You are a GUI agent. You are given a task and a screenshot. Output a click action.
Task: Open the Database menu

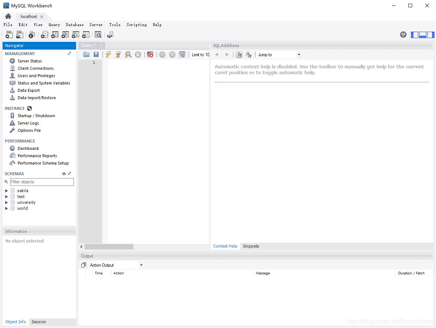point(75,25)
